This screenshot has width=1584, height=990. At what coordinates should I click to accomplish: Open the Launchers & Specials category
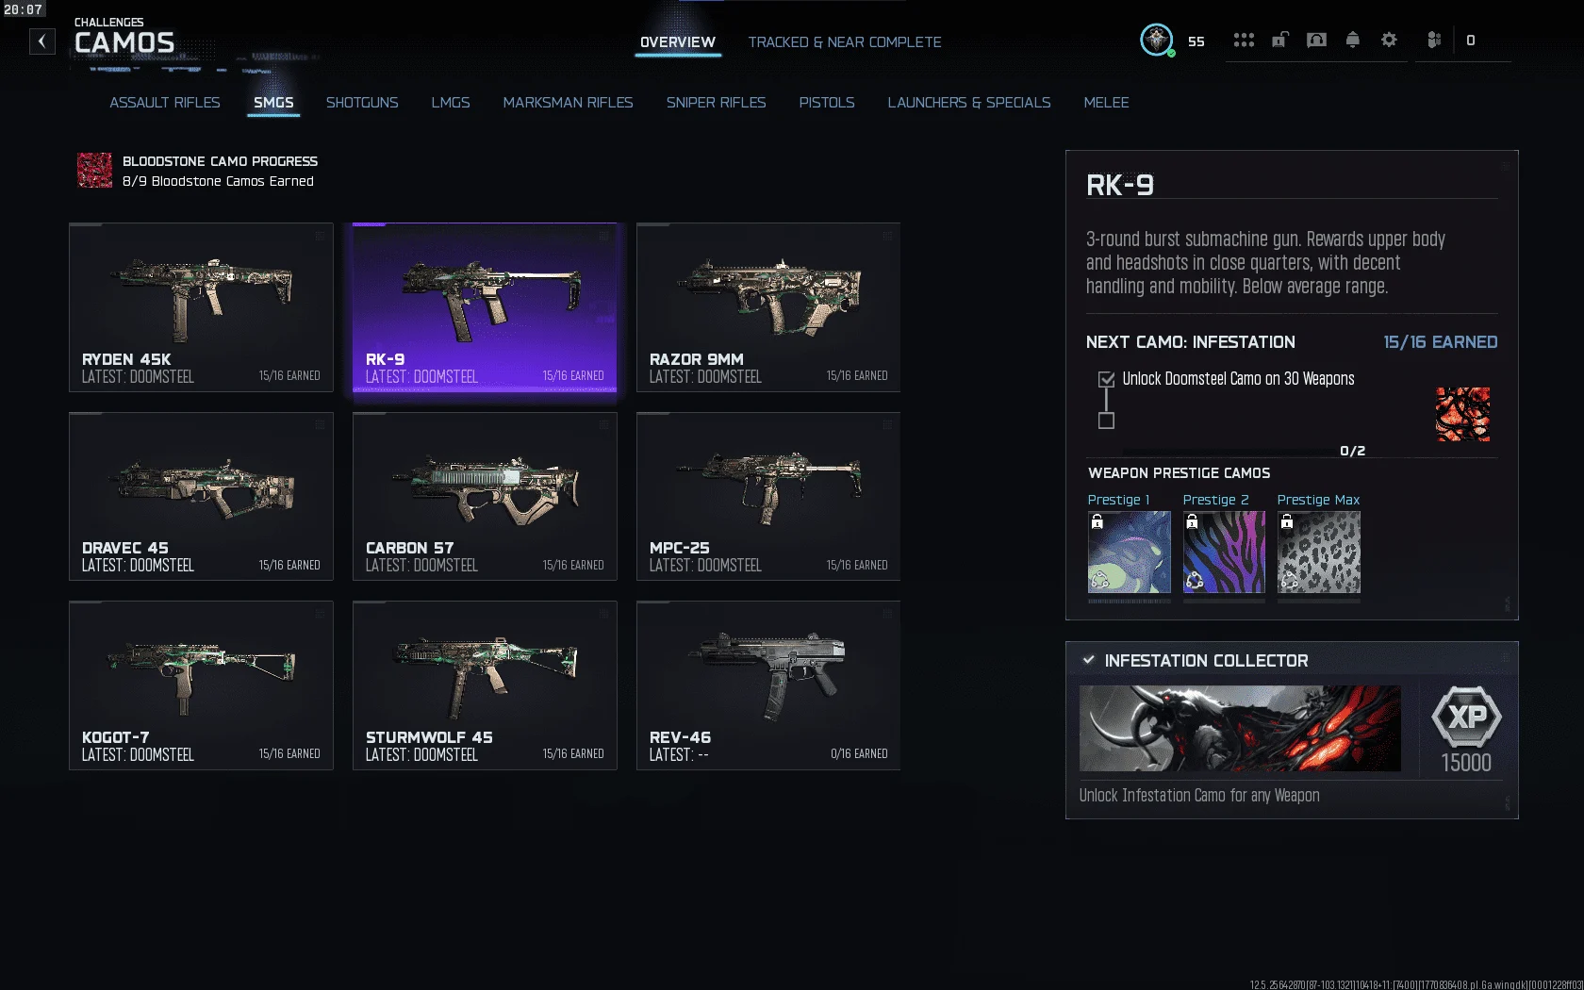pos(969,103)
